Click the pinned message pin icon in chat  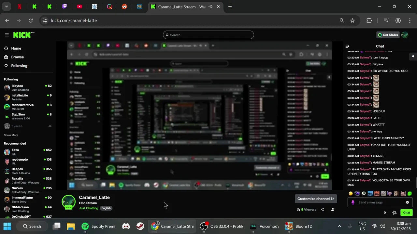413,57
